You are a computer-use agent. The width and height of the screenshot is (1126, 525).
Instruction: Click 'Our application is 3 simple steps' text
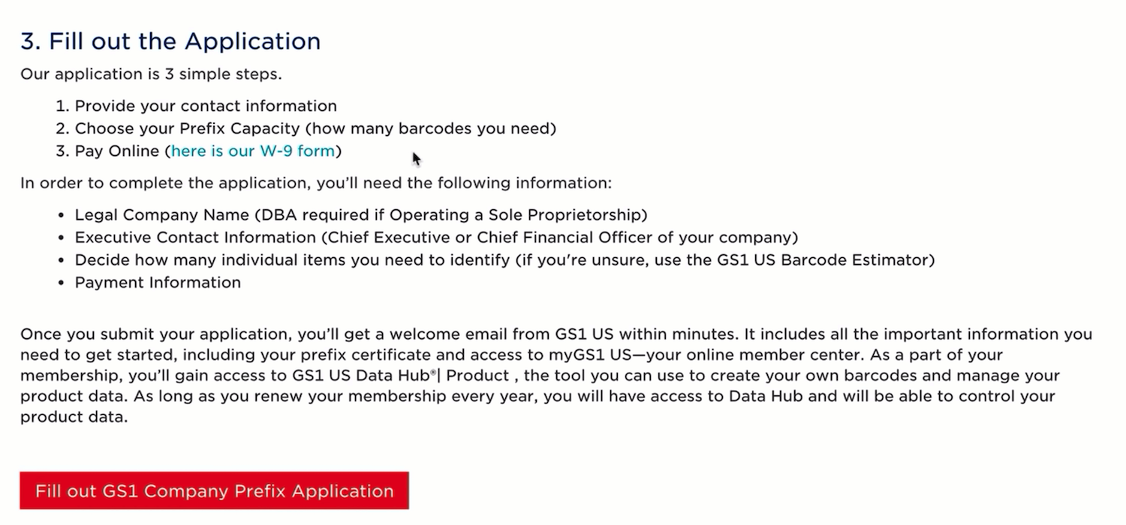[x=151, y=74]
